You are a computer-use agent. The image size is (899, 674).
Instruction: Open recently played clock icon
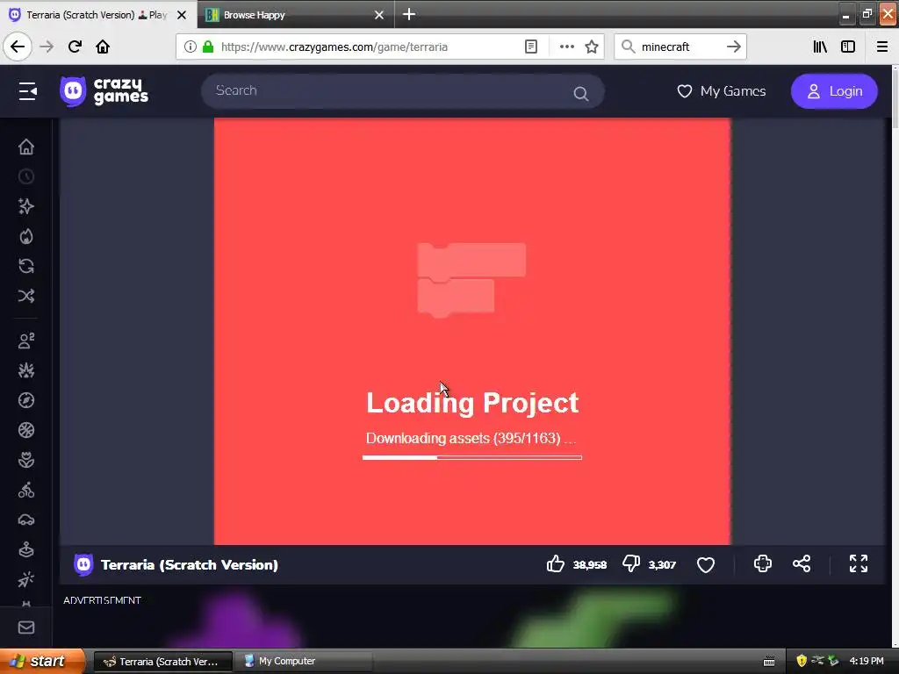(26, 176)
